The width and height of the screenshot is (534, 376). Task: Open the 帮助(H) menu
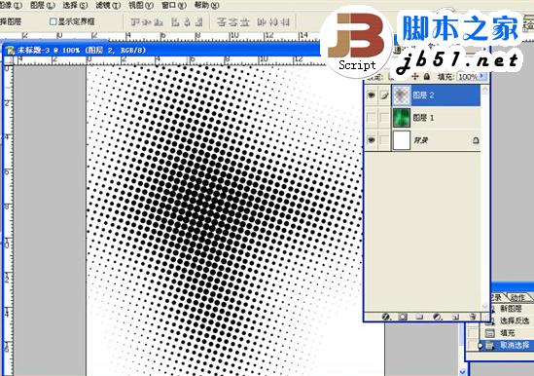[206, 5]
